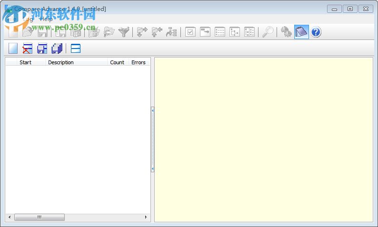The image size is (378, 227).
Task: Click the stacked floppies save-all icon
Action: pyautogui.click(x=57, y=49)
